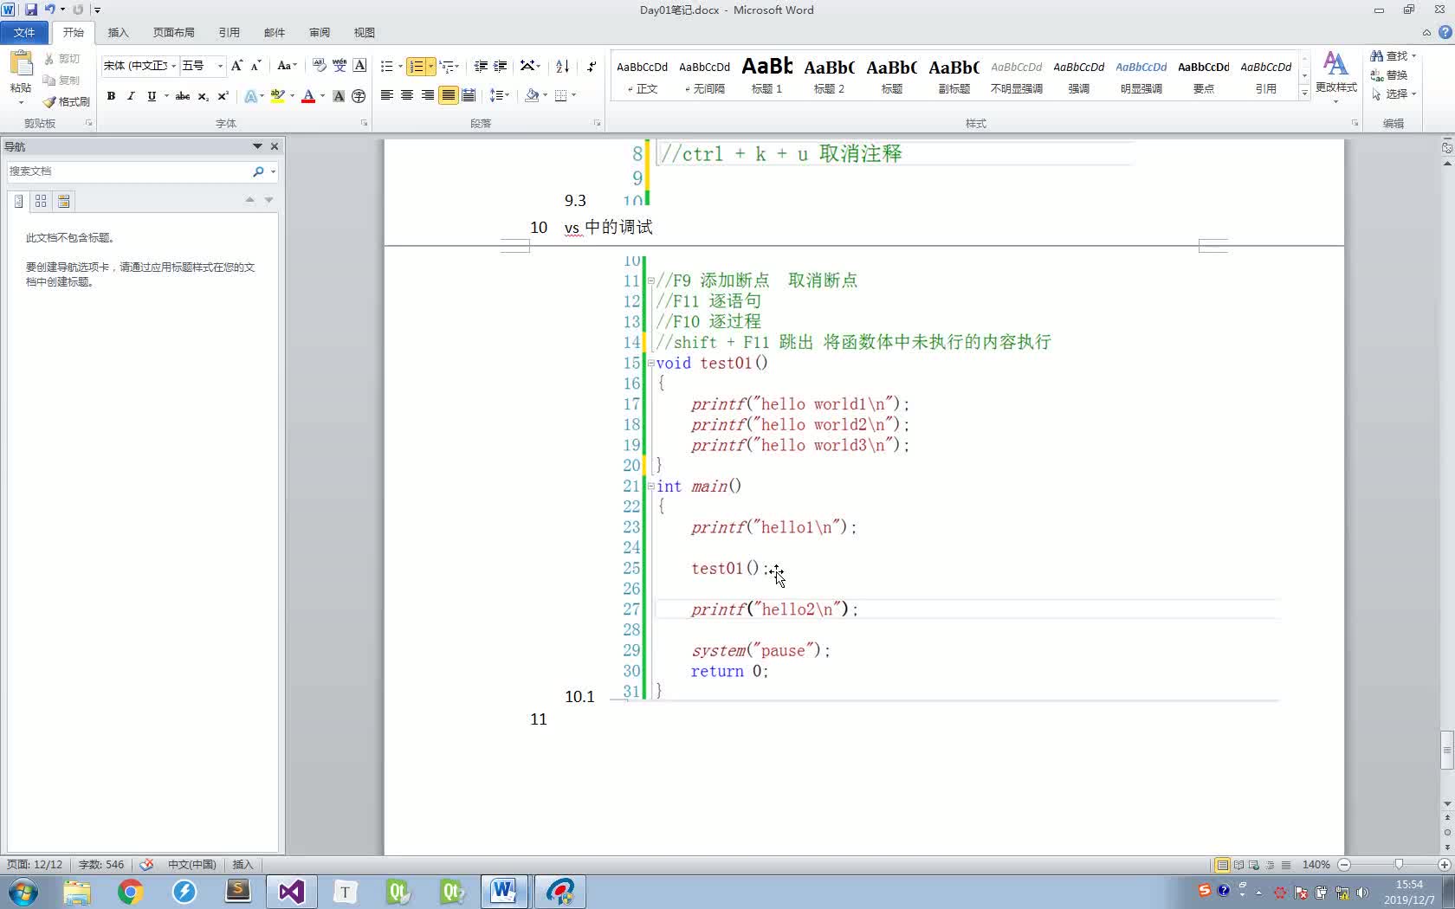Screen dimensions: 1455x909
Task: Open the font size dropdown (五号)
Action: pos(220,66)
